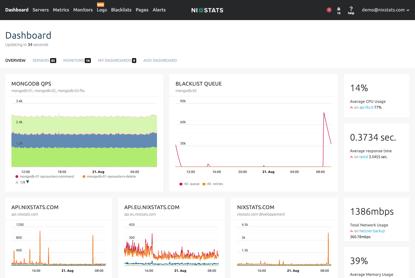Go to next legend page arrow

(x=28, y=182)
